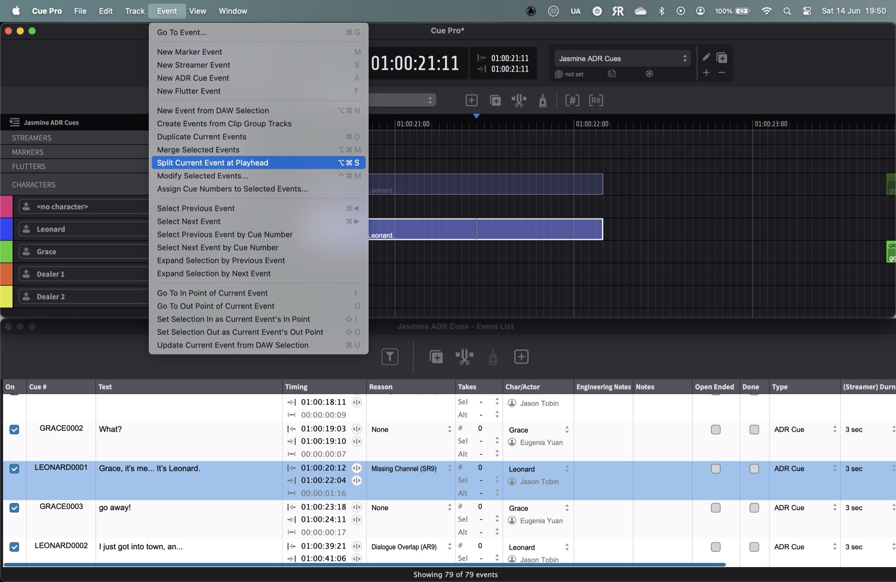Select the FLUTTERS track section
The height and width of the screenshot is (582, 896).
(x=75, y=166)
